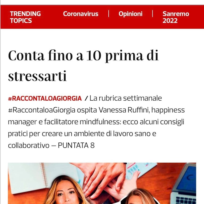
Task: Click the stacked hands in the photo
Action: click(104, 180)
